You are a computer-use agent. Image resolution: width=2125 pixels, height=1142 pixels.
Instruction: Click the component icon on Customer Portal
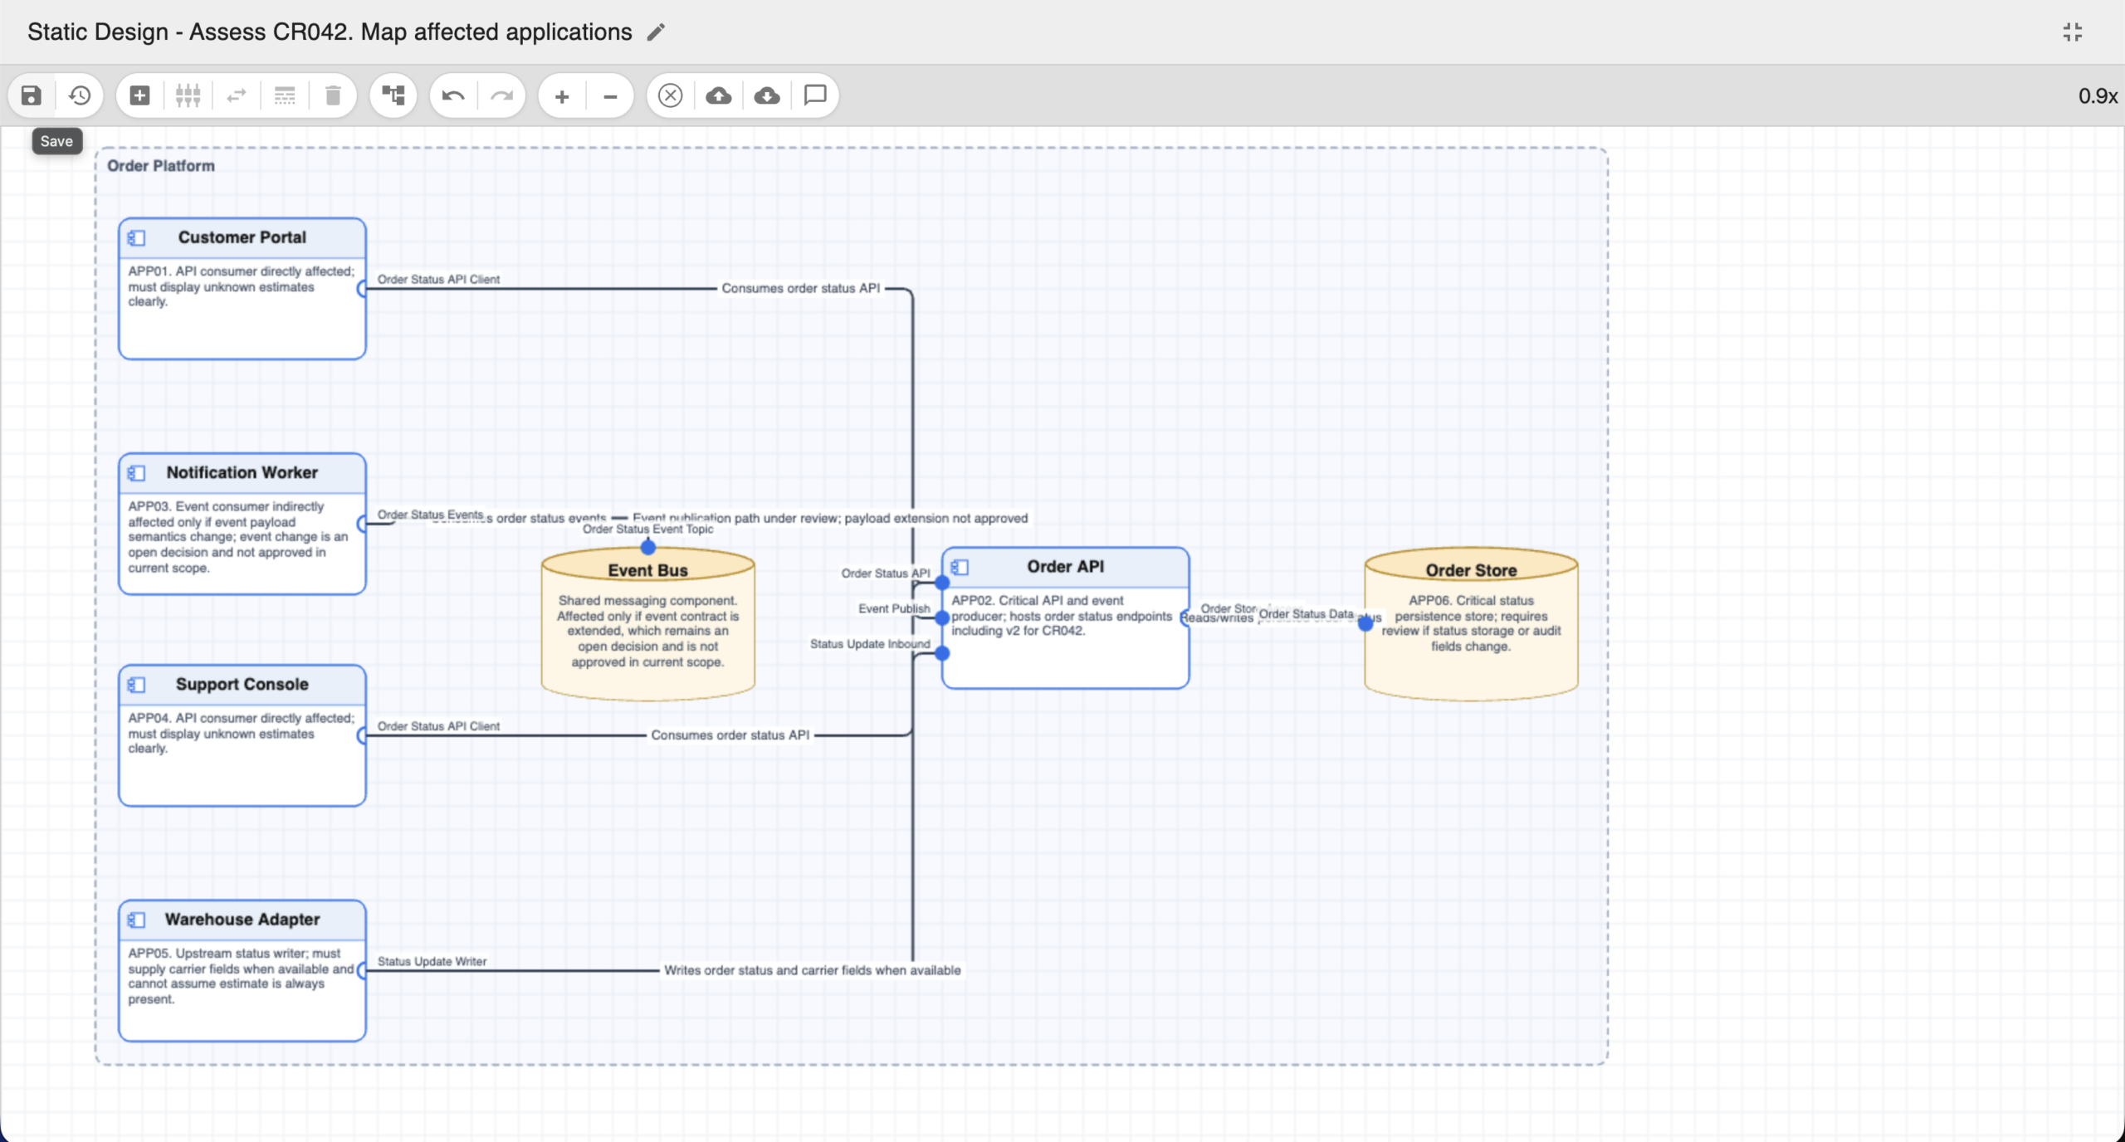[137, 238]
